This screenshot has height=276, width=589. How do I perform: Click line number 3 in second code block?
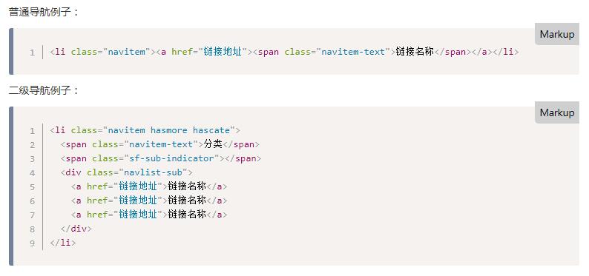(33, 159)
